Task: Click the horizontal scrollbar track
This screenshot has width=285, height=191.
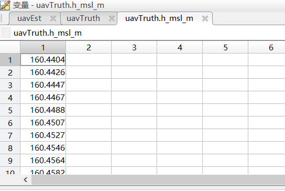Action: (158, 180)
